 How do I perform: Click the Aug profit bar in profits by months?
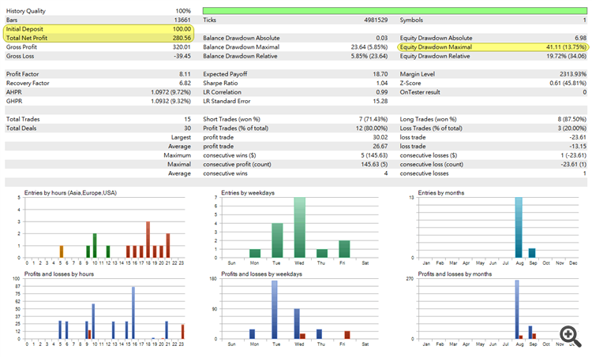point(517,310)
